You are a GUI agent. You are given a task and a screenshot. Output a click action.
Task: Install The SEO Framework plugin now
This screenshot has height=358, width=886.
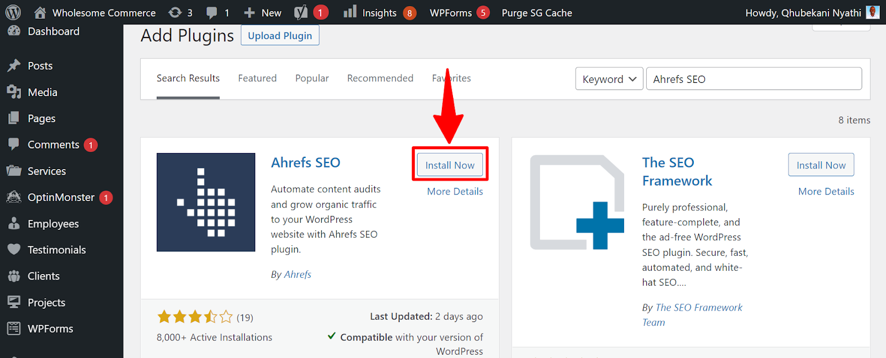(821, 165)
